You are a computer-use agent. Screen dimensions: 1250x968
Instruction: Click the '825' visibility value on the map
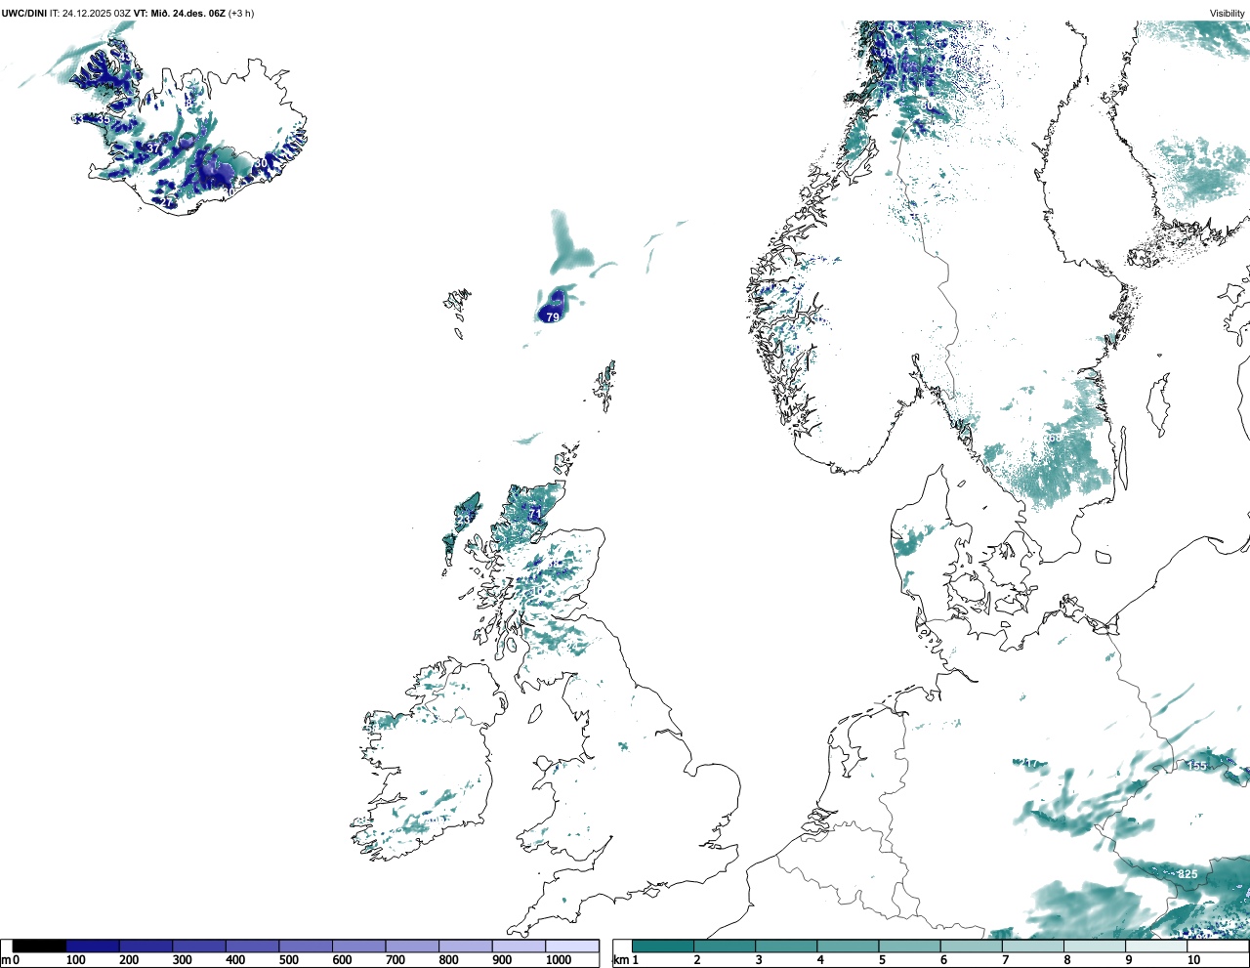click(x=1187, y=873)
